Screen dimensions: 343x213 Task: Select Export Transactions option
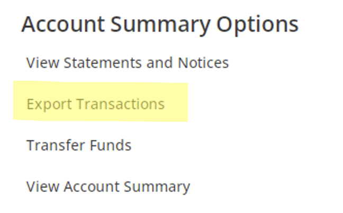pyautogui.click(x=95, y=104)
